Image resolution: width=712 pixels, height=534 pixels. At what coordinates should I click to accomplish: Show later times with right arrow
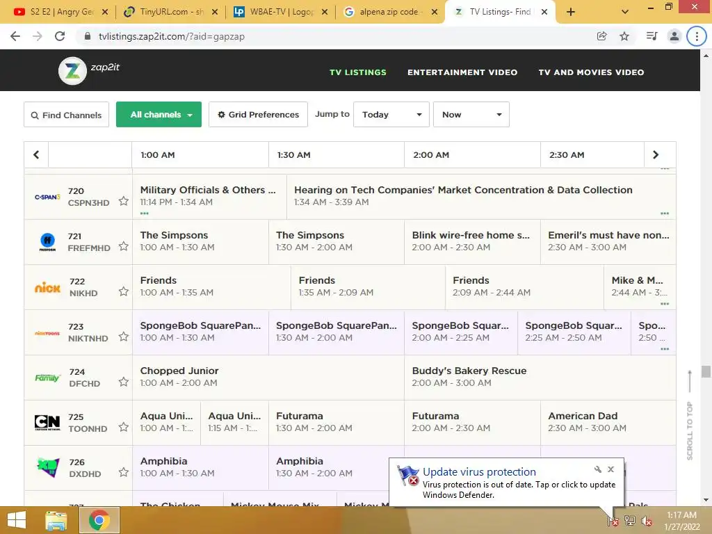point(656,155)
